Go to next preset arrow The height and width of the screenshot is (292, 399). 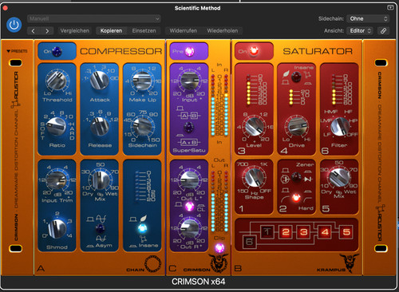pos(47,31)
